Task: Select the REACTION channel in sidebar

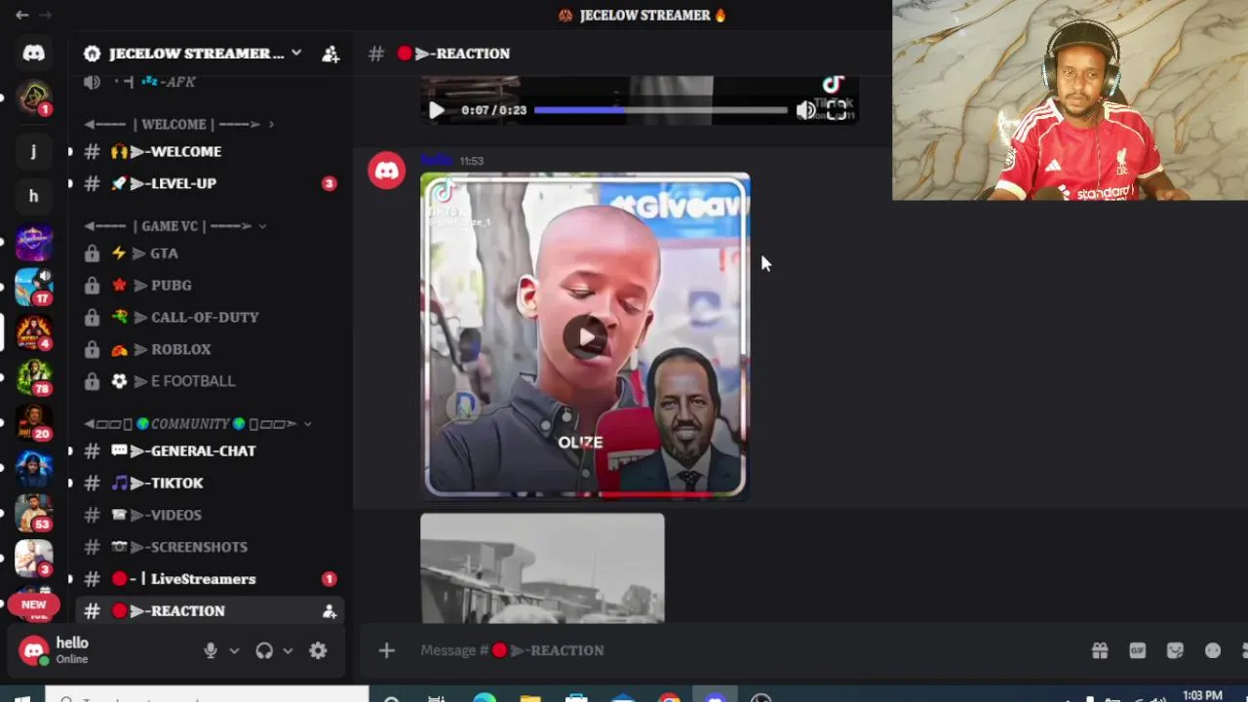Action: [x=210, y=611]
